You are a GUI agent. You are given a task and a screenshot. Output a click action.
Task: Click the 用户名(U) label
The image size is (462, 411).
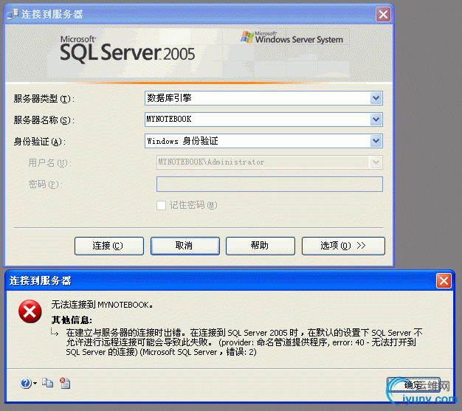pos(49,163)
